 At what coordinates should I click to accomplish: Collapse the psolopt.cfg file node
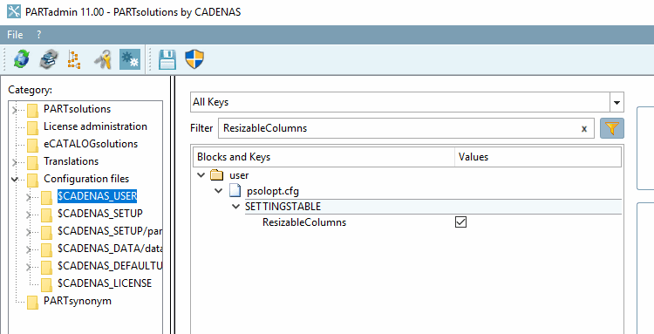219,191
